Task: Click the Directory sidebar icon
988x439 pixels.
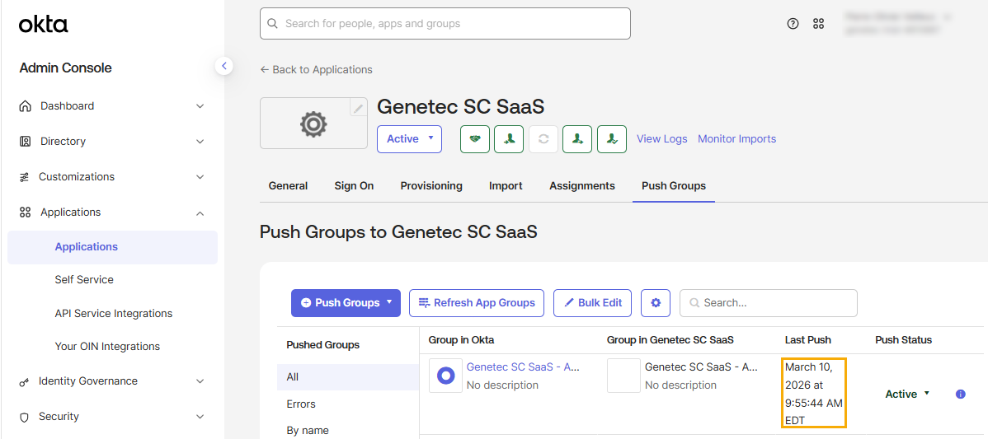Action: tap(26, 142)
